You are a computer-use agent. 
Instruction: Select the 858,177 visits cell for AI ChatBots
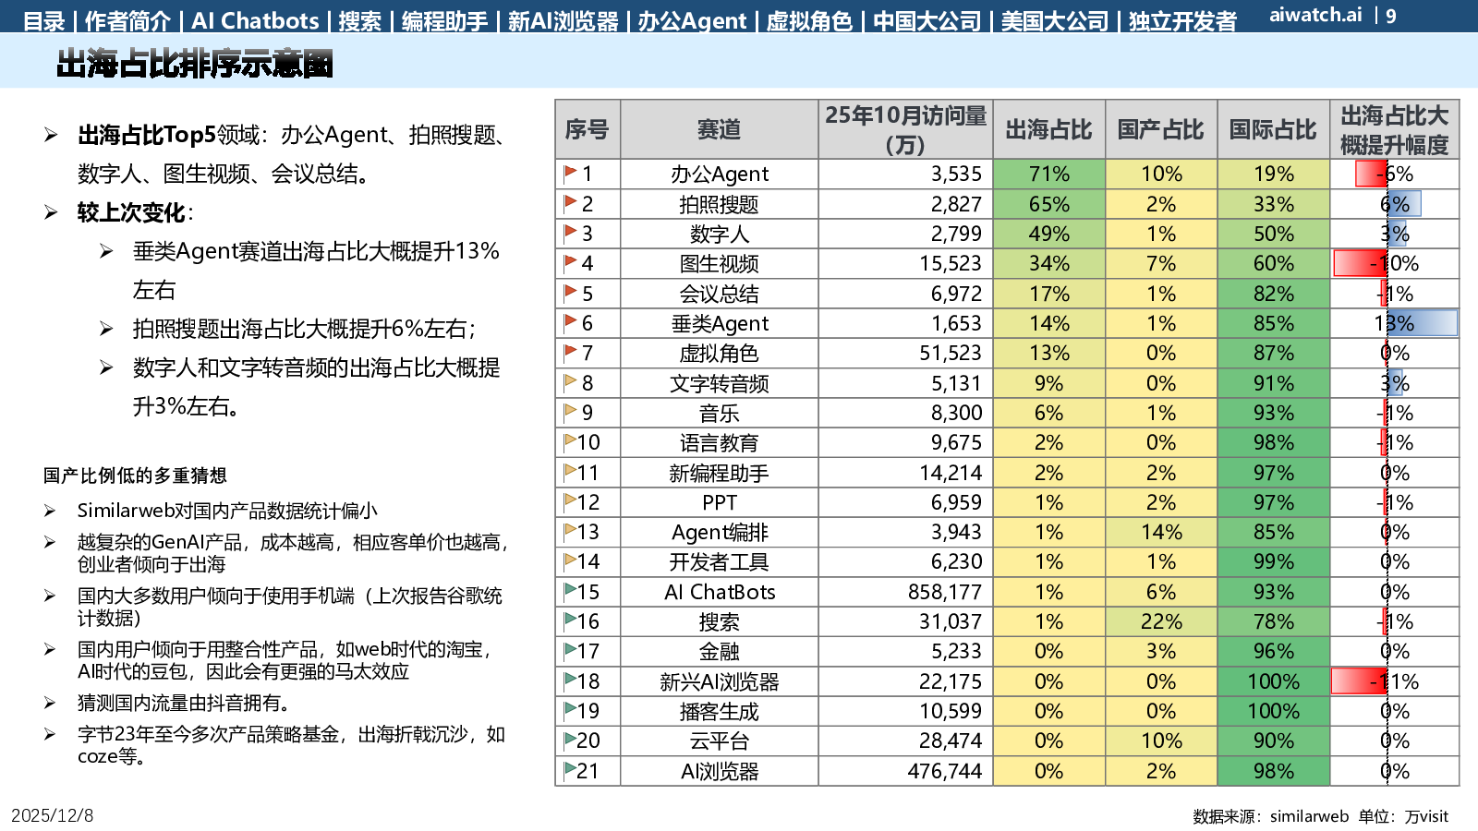tap(944, 592)
